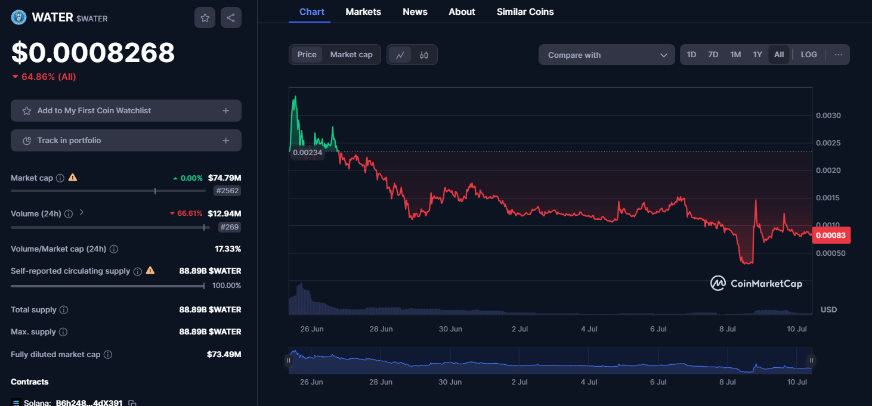
Task: Click the WATER coin logo
Action: (18, 17)
